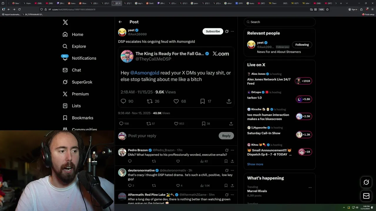The image size is (376, 211).
Task: Open more options on deuteronormative's reply
Action: 232,170
